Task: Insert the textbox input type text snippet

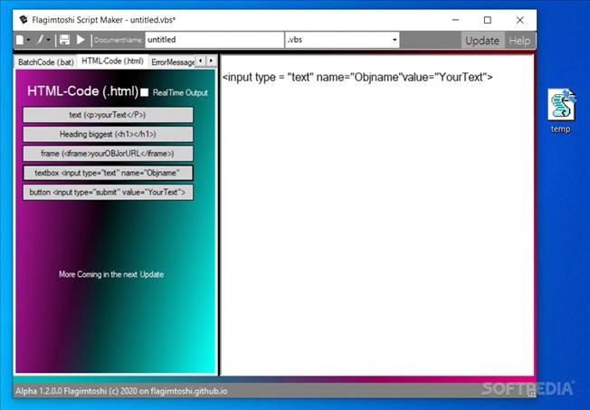Action: (108, 173)
